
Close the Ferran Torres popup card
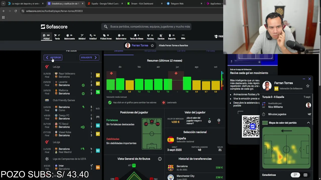point(309,79)
